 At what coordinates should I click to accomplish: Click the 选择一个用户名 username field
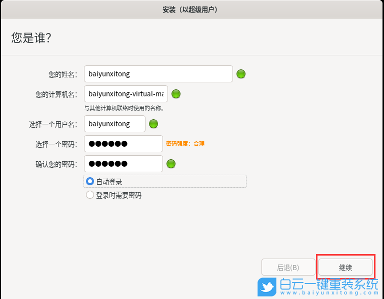[x=114, y=124]
